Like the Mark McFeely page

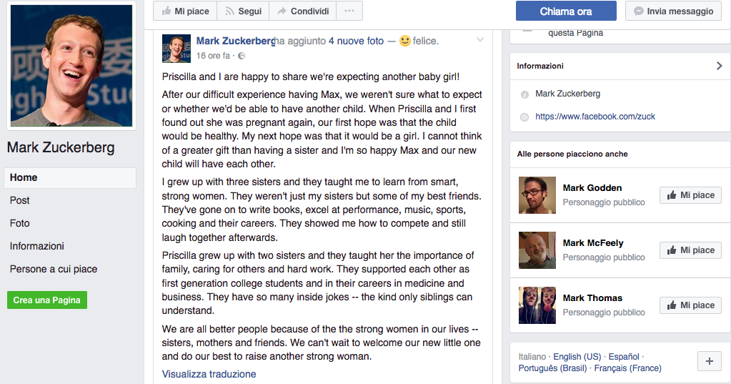point(690,250)
